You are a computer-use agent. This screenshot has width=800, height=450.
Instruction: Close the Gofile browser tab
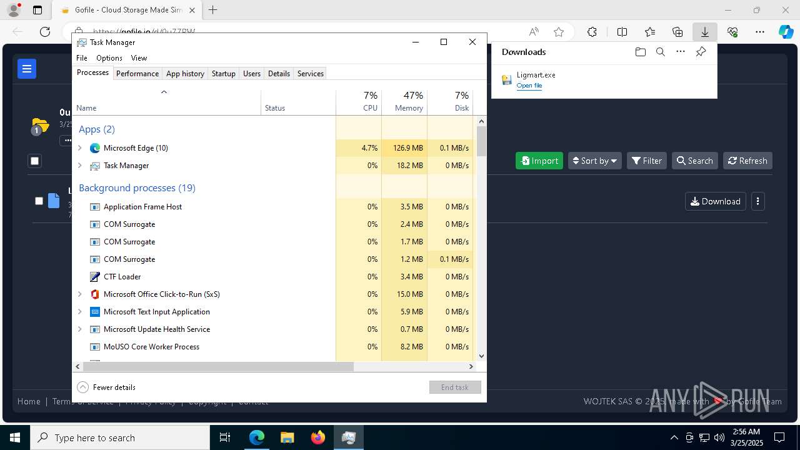pyautogui.click(x=192, y=10)
